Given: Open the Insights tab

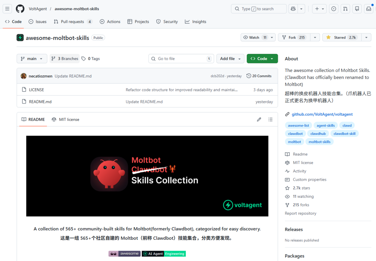Looking at the screenshot, I should click(195, 22).
